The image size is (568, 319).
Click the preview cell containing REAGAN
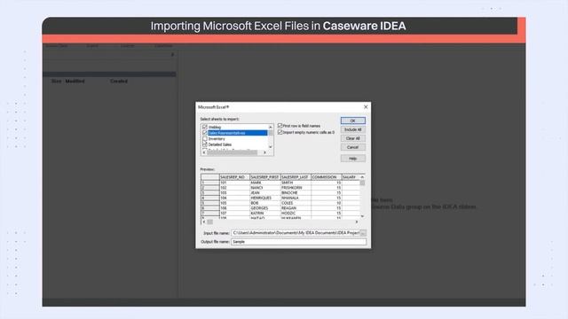(x=296, y=208)
